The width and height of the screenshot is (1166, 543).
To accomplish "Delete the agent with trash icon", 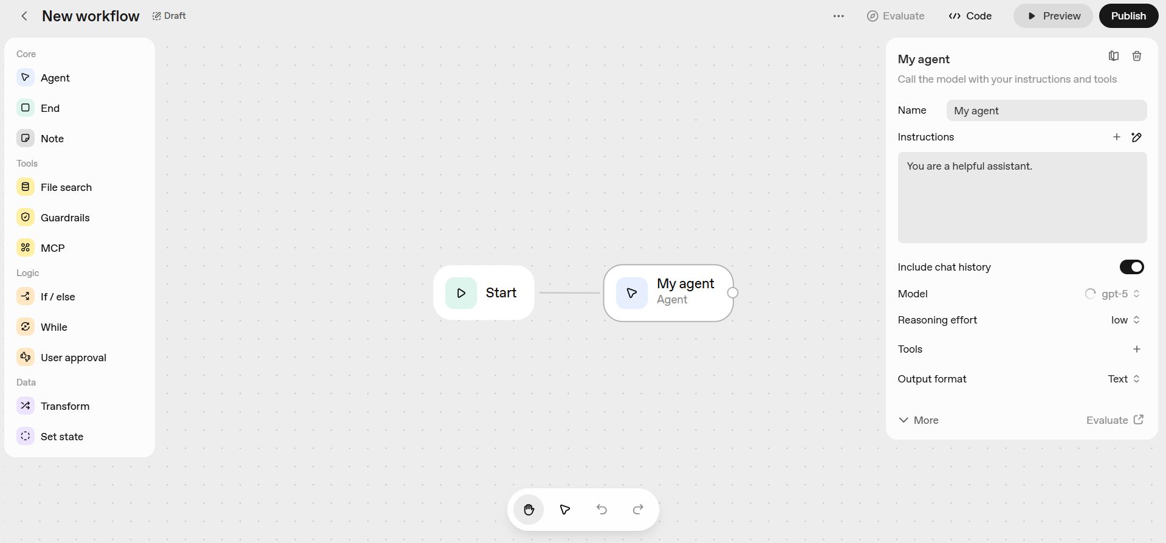I will 1137,56.
